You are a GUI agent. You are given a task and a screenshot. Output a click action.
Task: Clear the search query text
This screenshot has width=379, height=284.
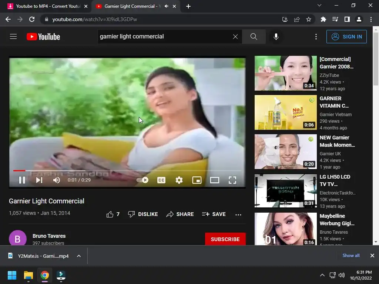tap(235, 37)
